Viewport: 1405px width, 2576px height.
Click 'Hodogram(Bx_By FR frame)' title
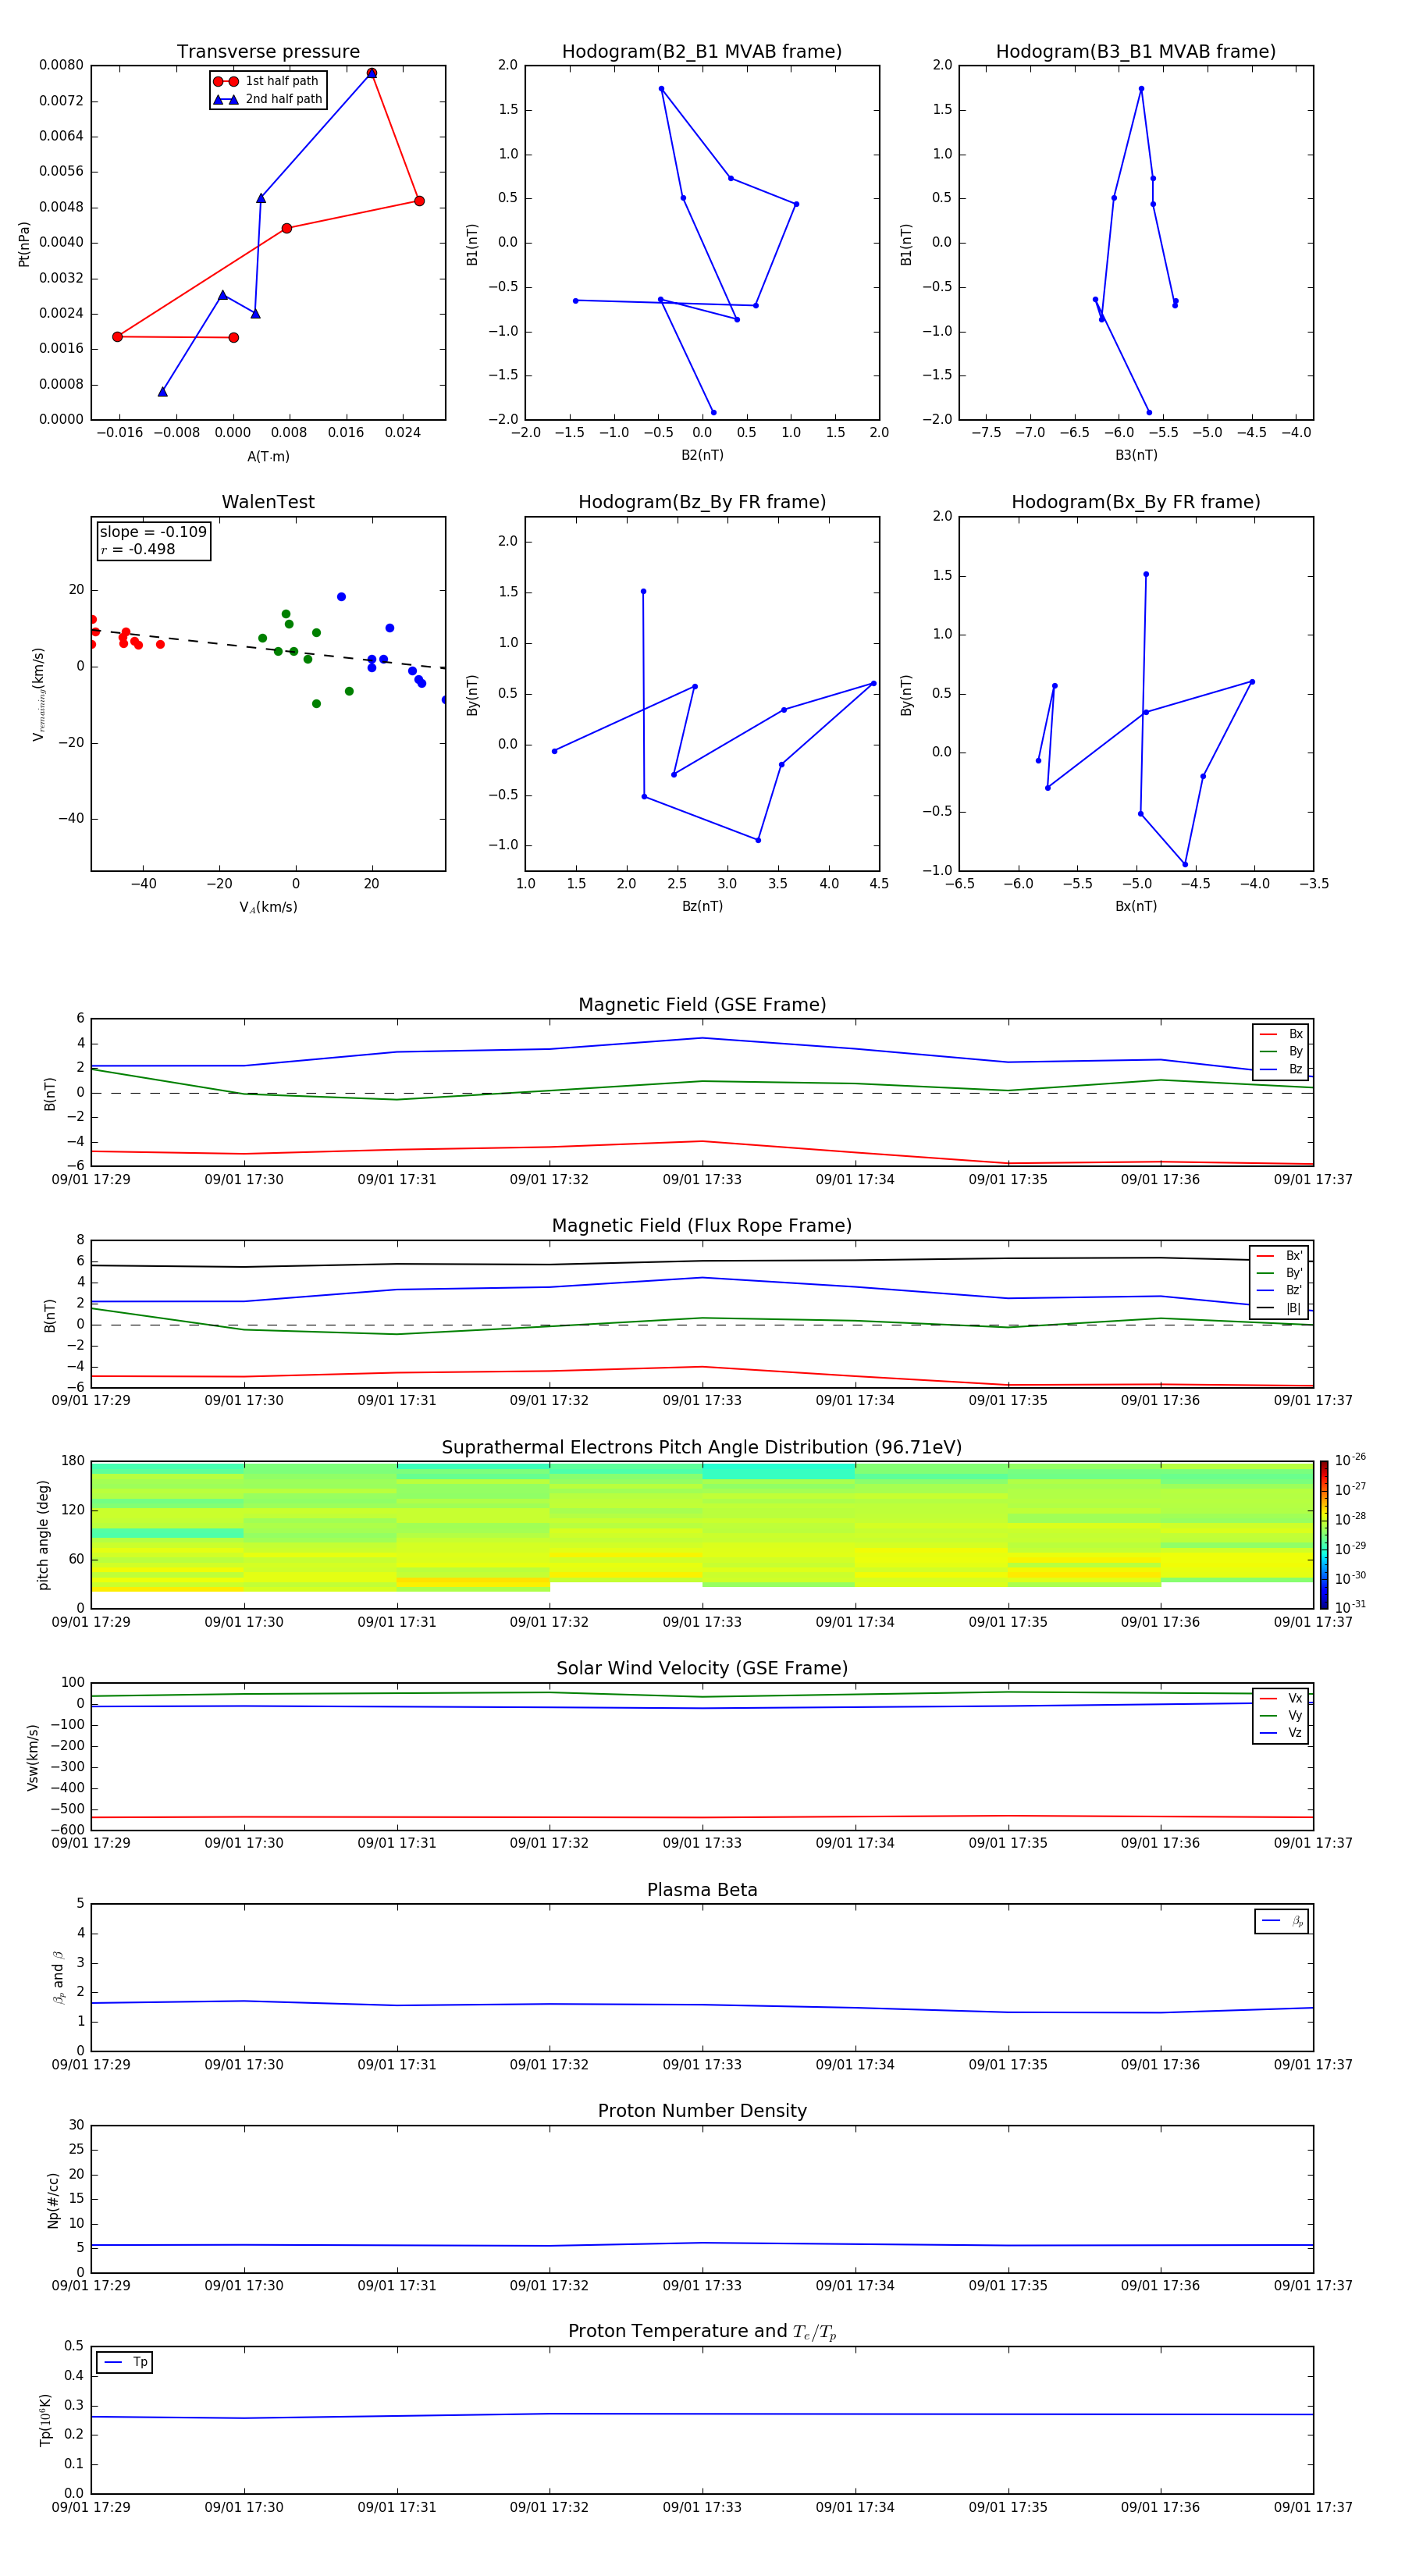pos(1136,502)
